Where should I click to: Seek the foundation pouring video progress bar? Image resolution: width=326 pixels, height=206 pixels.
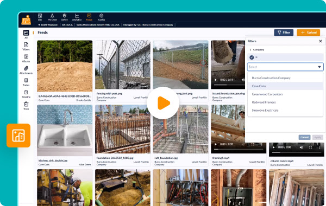pyautogui.click(x=229, y=85)
